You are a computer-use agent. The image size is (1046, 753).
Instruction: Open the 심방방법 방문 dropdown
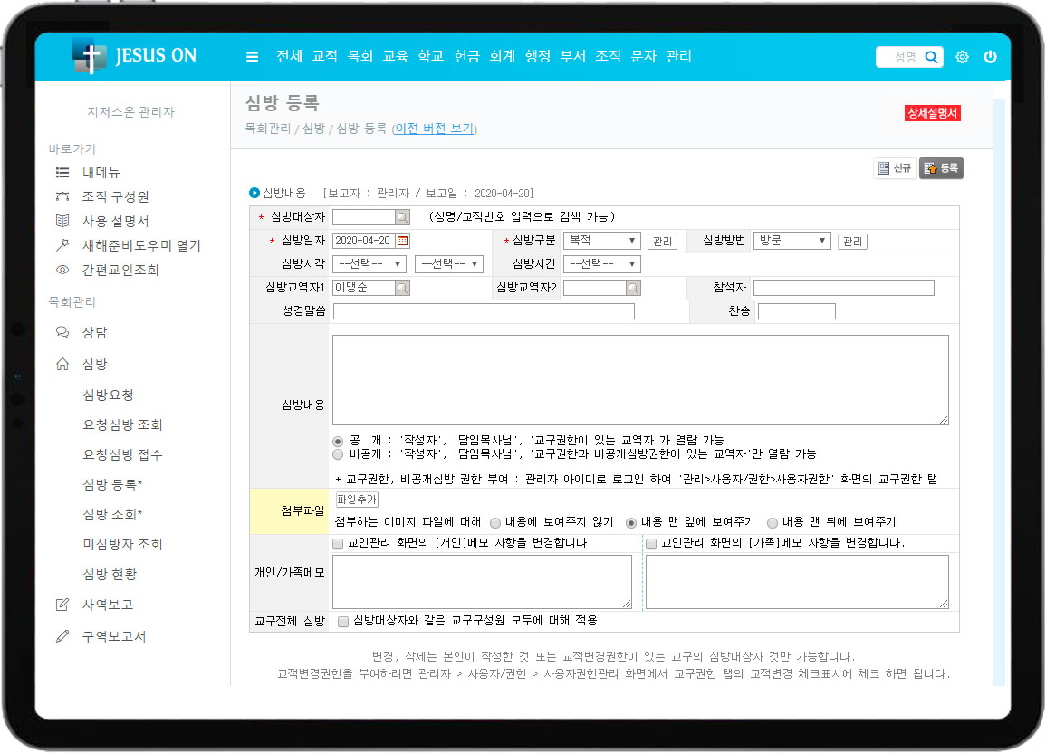tap(792, 241)
